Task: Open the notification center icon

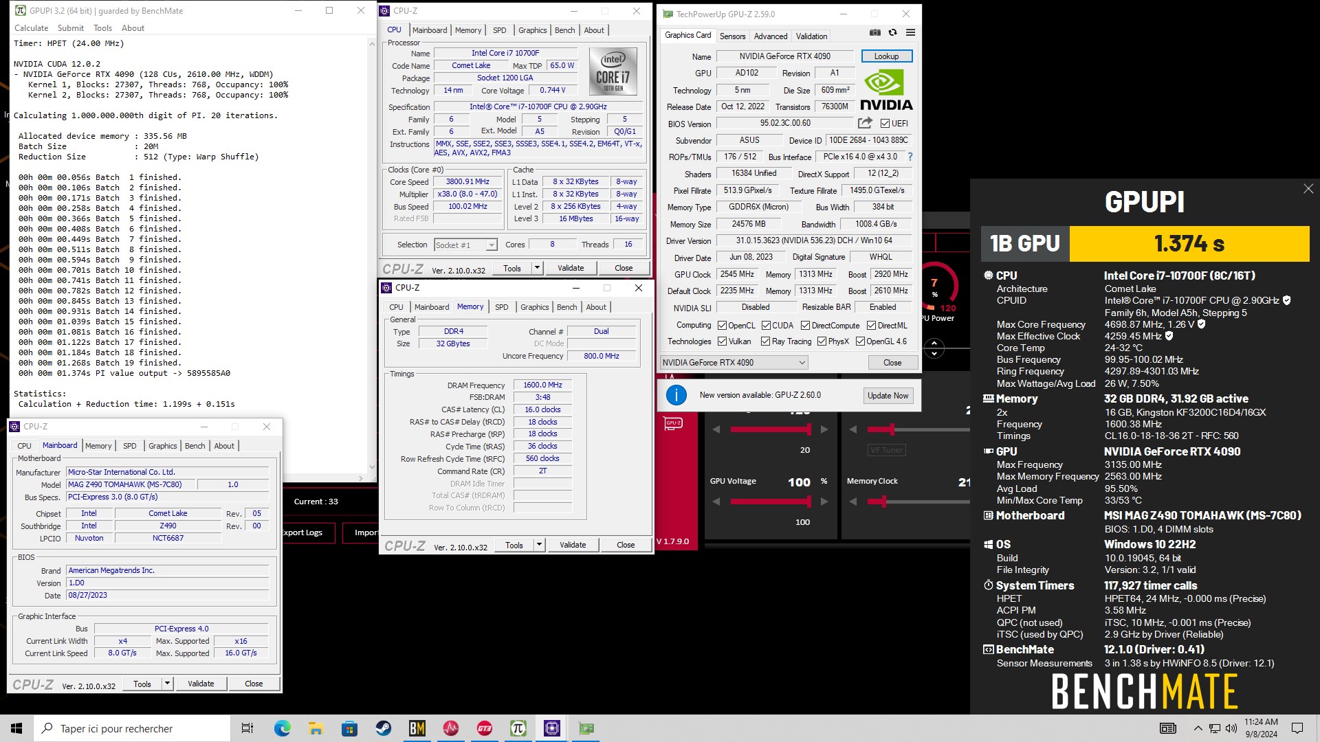Action: point(1297,728)
